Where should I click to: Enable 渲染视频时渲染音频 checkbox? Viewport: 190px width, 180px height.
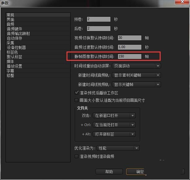(x=76, y=156)
